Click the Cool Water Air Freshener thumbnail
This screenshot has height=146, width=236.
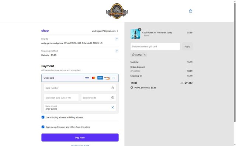(135, 34)
